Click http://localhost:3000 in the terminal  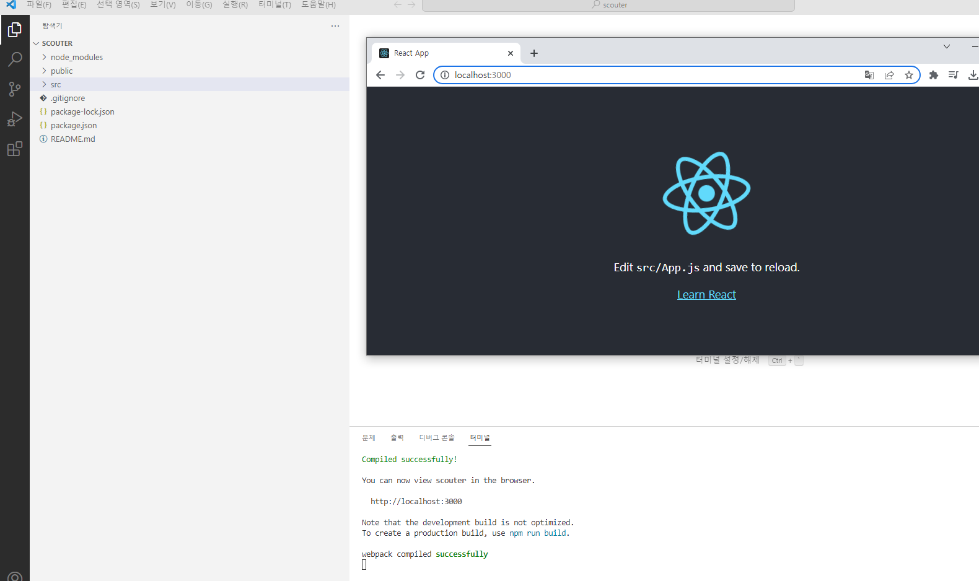pyautogui.click(x=416, y=502)
